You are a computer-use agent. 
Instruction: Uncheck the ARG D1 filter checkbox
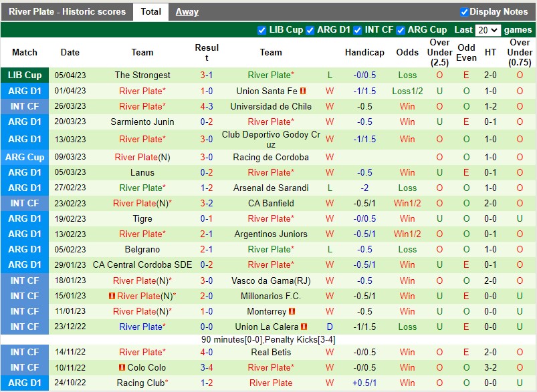(310, 31)
